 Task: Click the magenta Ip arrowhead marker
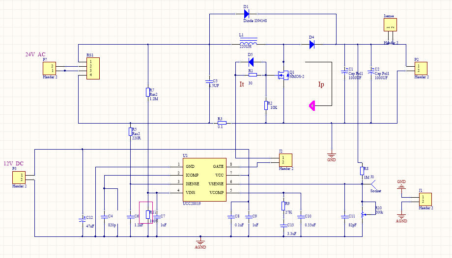(x=312, y=105)
